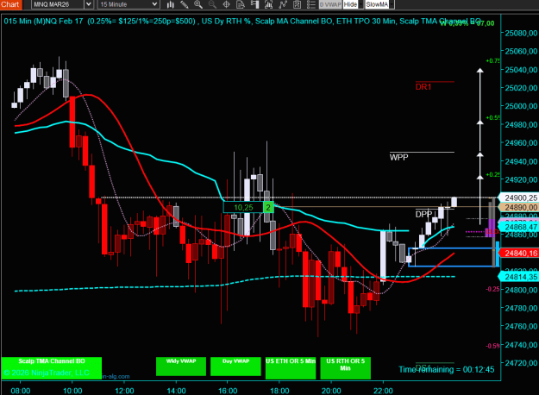Click the SlowMA button
The image size is (539, 395).
click(x=377, y=4)
